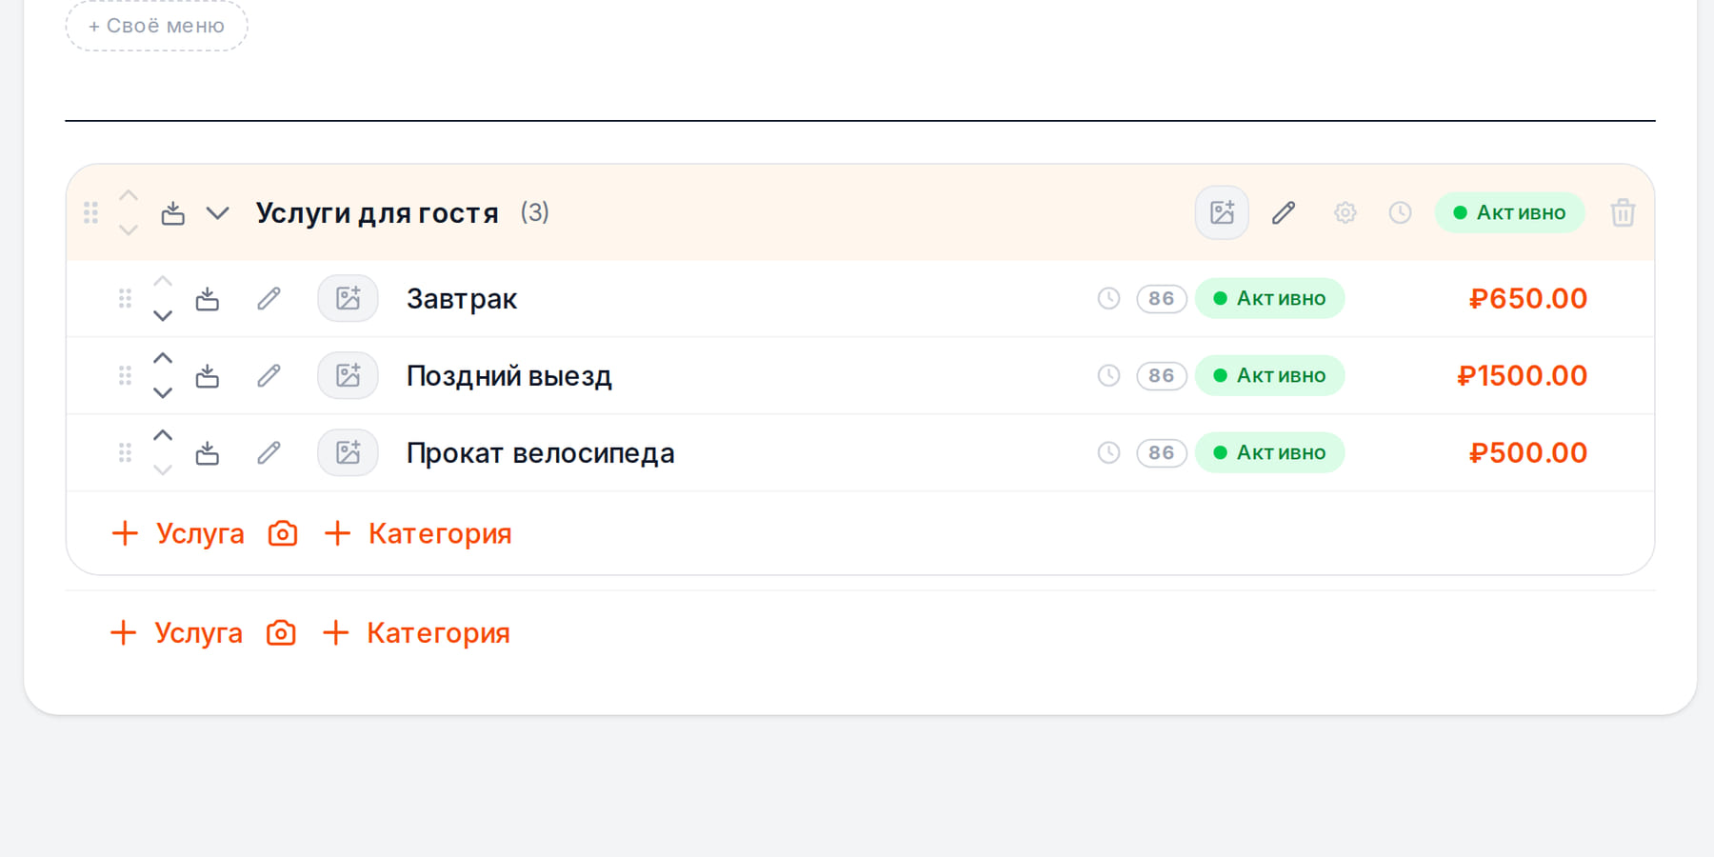The height and width of the screenshot is (857, 1714).
Task: Move 'Завтрак' down with its arrow
Action: (163, 316)
